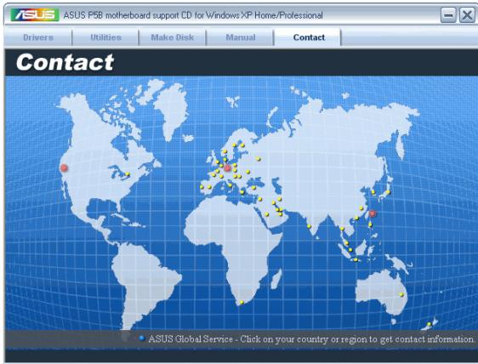Viewport: 478px width, 364px height.
Task: Click the yellow dot in India
Action: pos(309,226)
